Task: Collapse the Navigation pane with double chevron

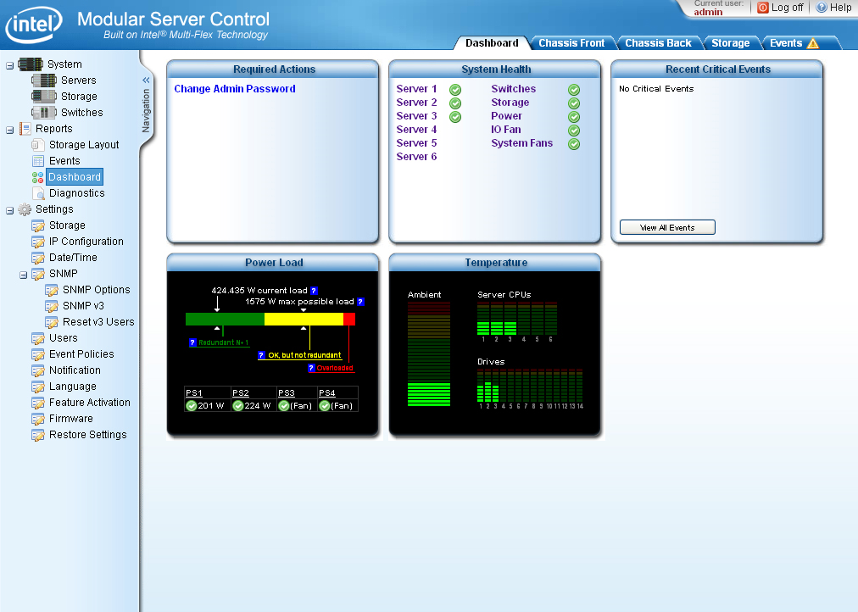Action: click(x=146, y=81)
